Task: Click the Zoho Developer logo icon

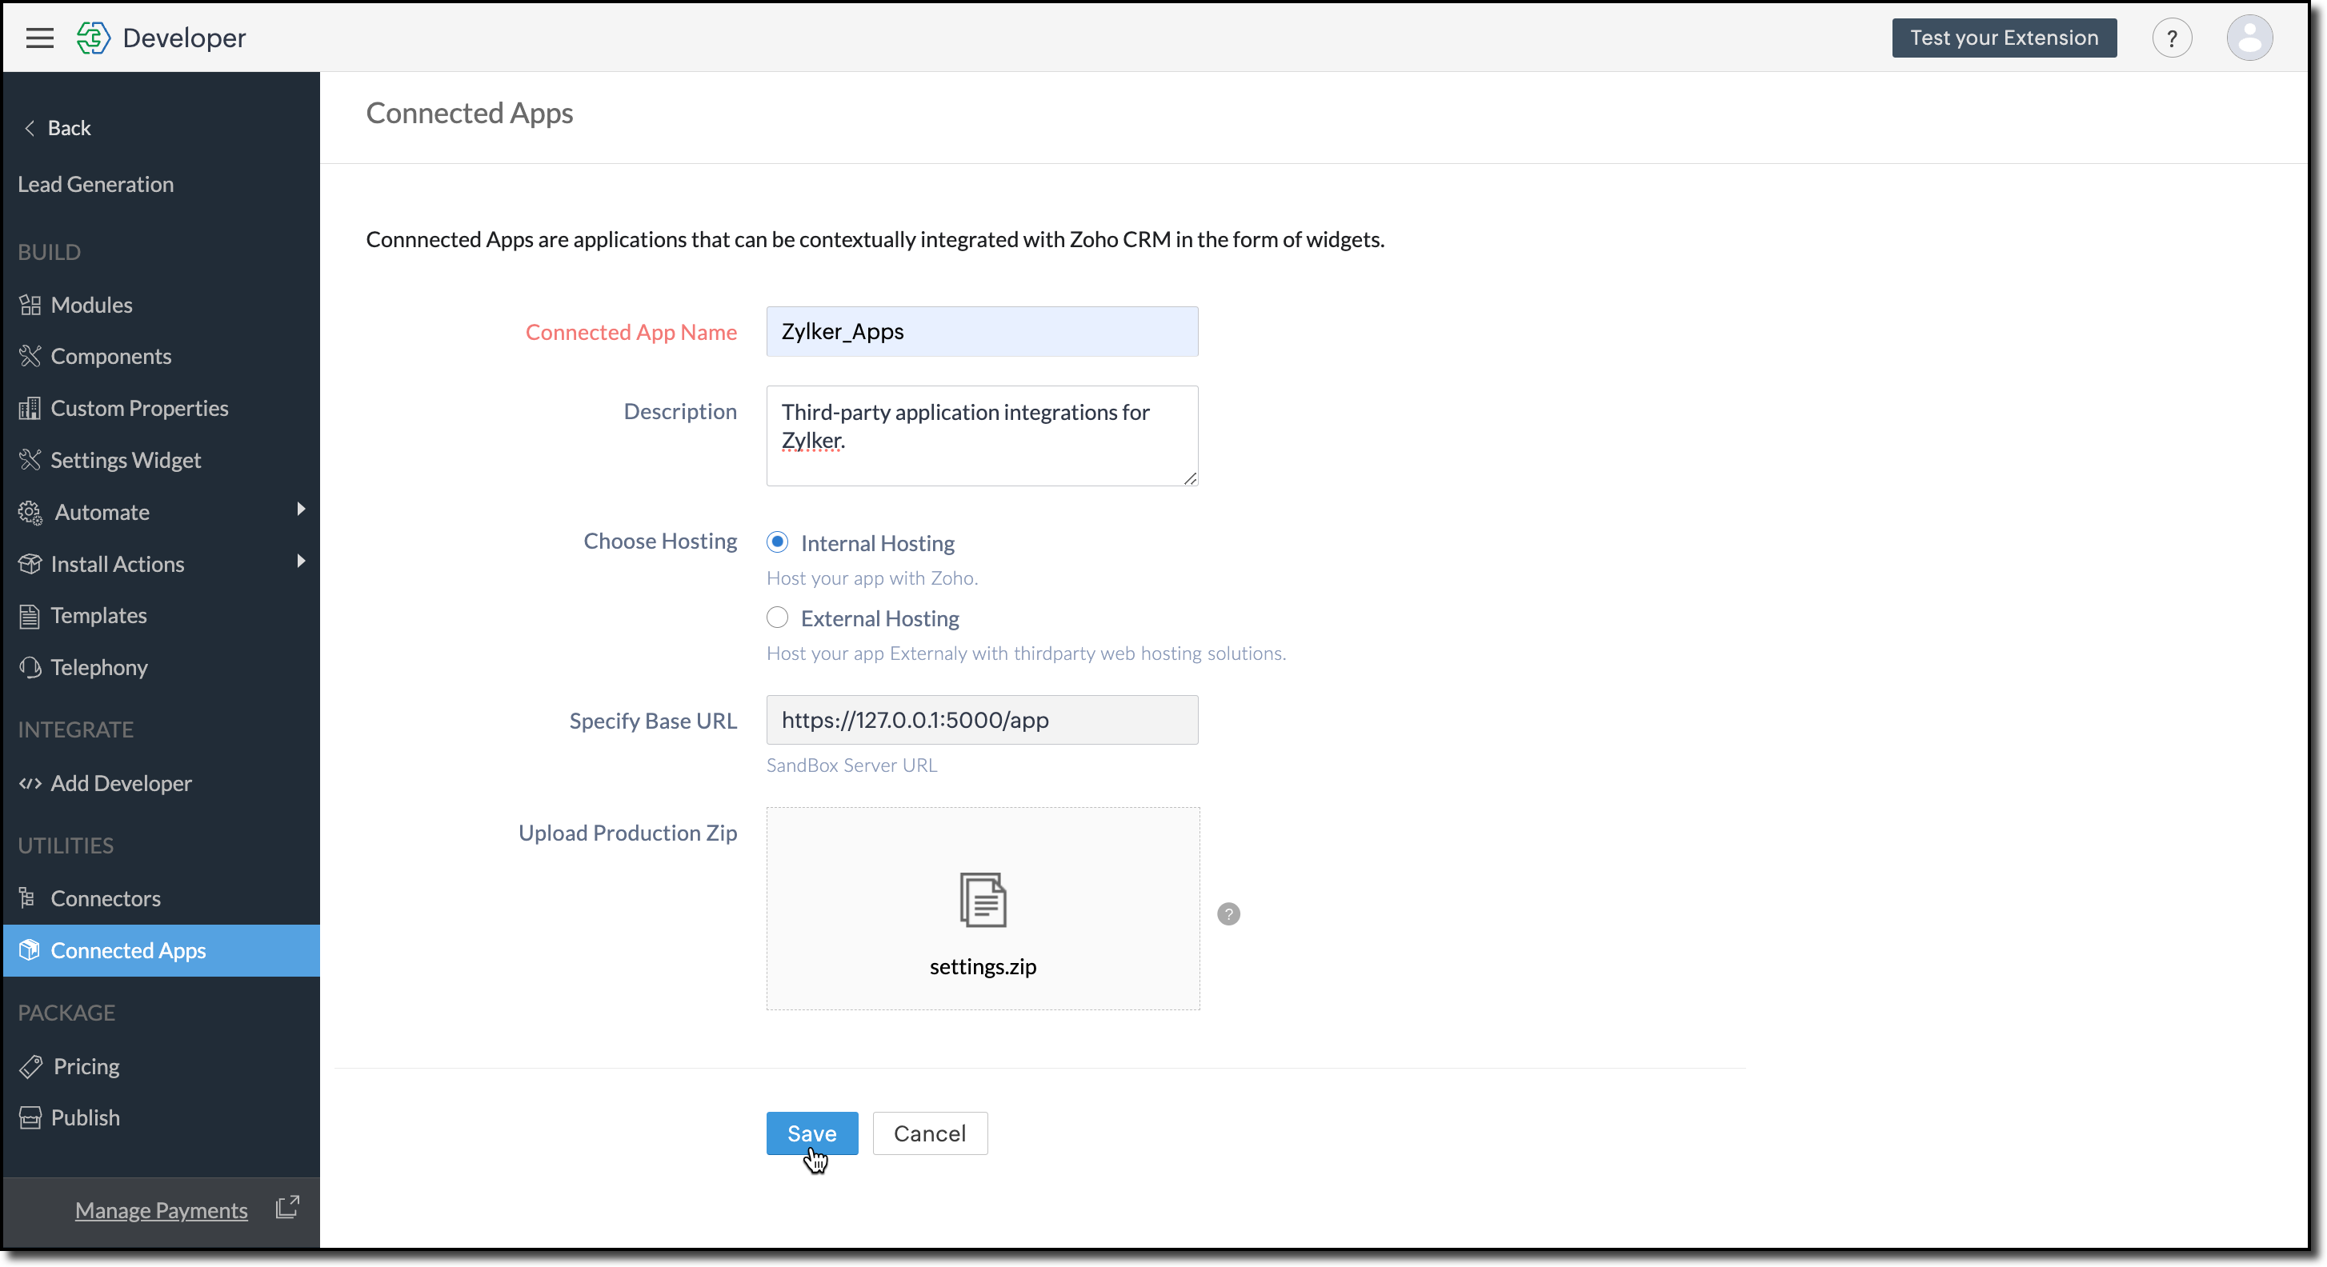Action: (93, 38)
